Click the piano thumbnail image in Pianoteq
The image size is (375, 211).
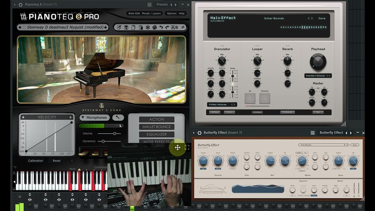click(x=101, y=69)
